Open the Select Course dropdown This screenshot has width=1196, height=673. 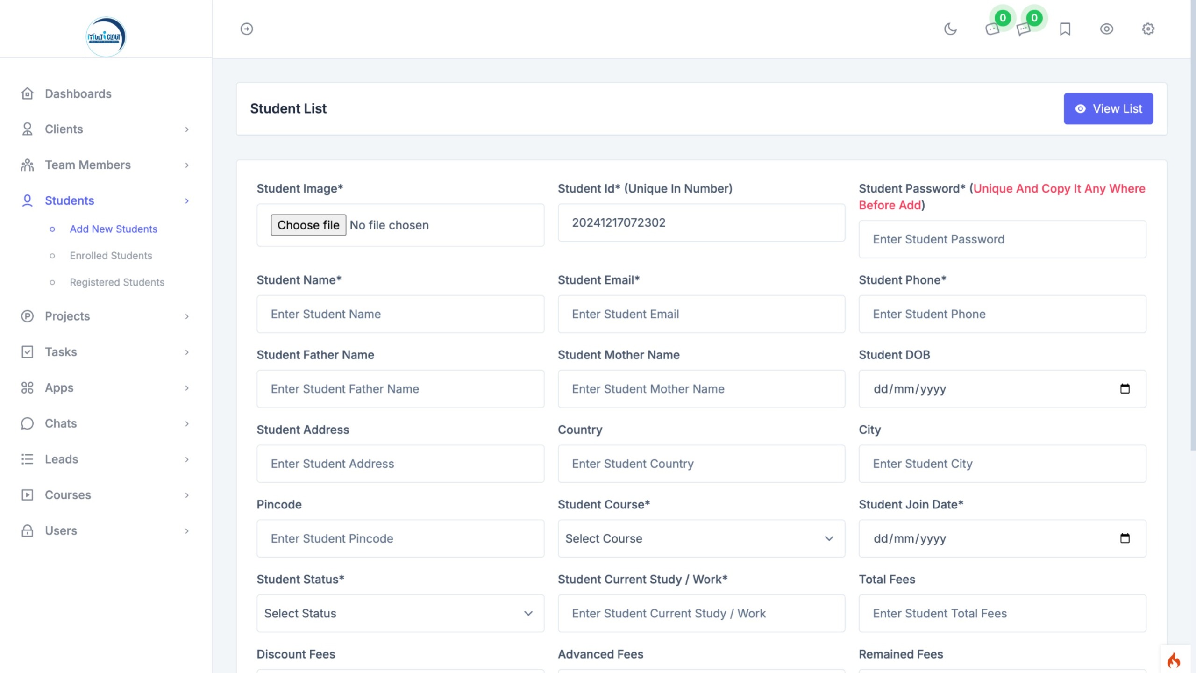tap(701, 538)
